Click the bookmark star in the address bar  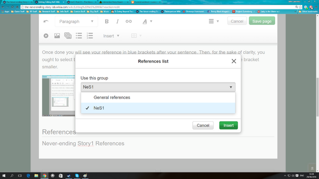[300, 7]
